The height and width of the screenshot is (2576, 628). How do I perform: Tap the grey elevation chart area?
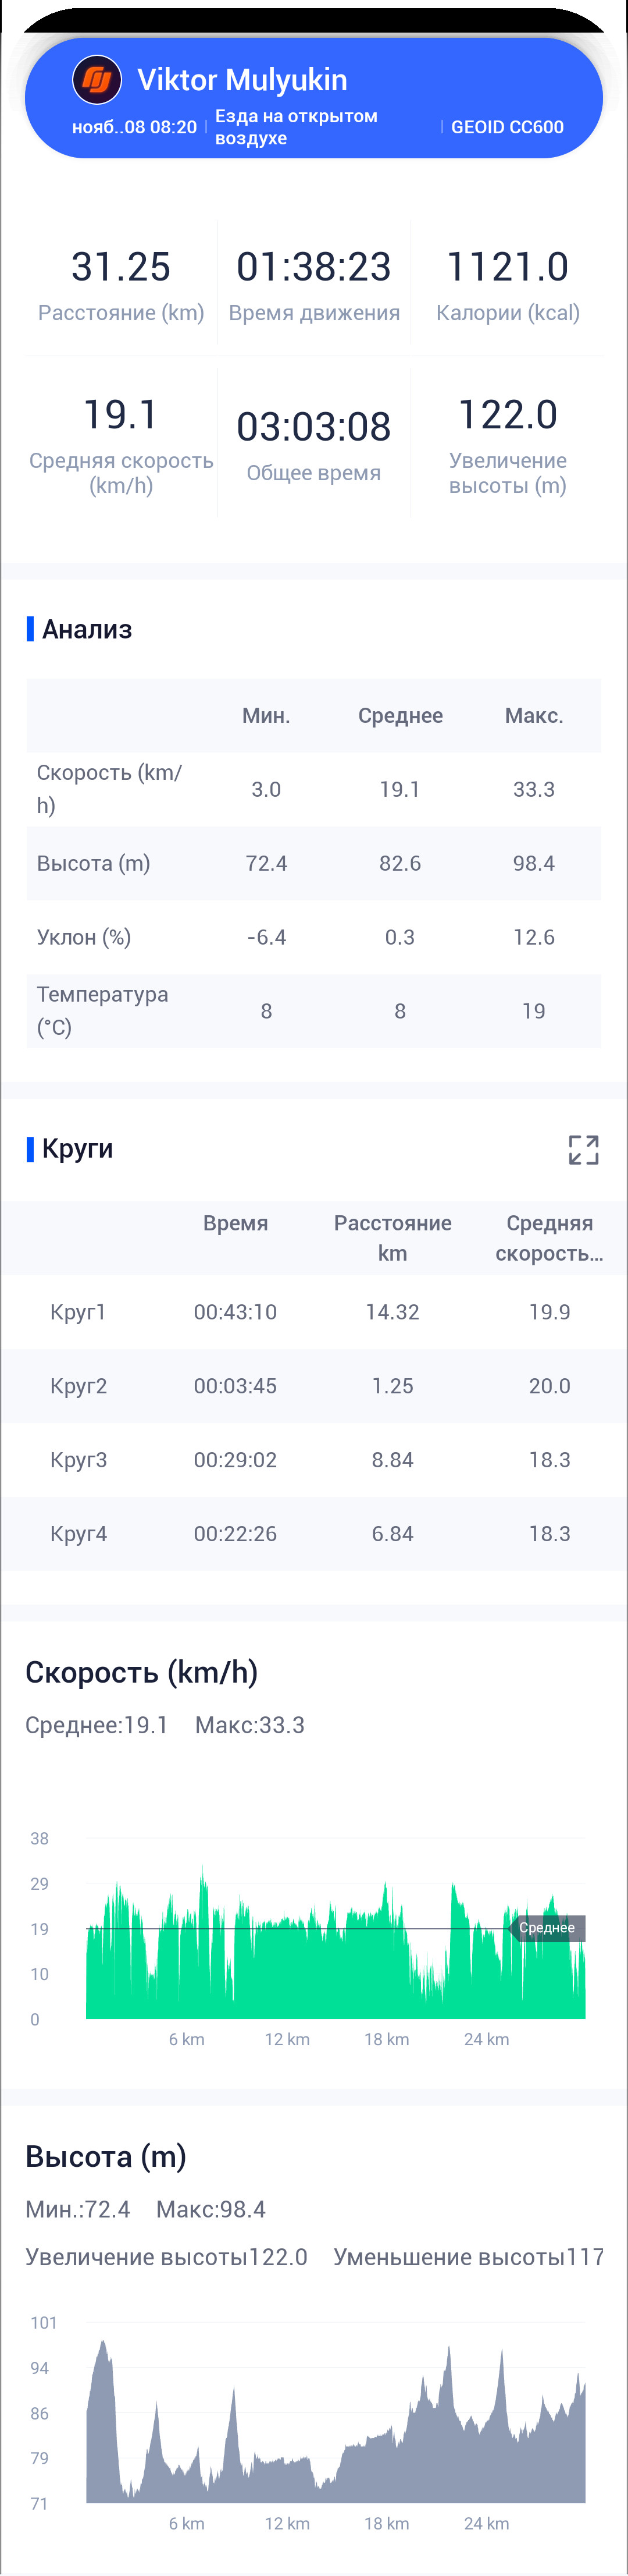click(336, 2423)
